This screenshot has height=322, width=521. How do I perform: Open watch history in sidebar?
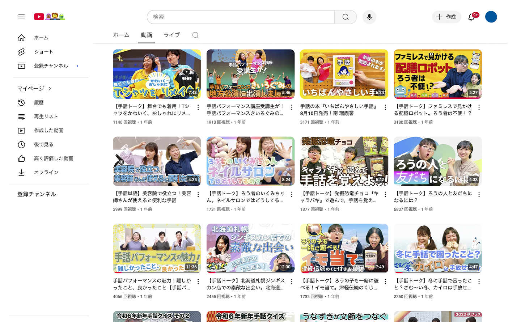pyautogui.click(x=39, y=102)
